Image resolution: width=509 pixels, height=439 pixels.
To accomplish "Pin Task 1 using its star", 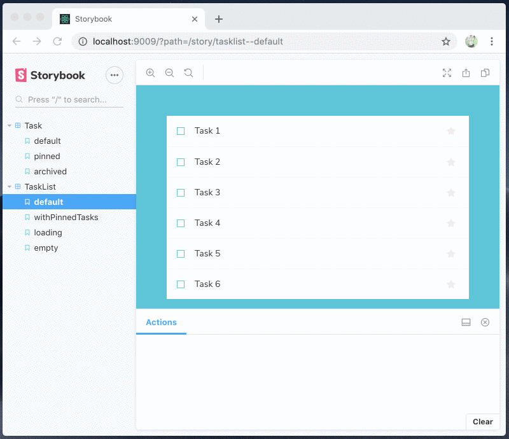I will [x=451, y=131].
